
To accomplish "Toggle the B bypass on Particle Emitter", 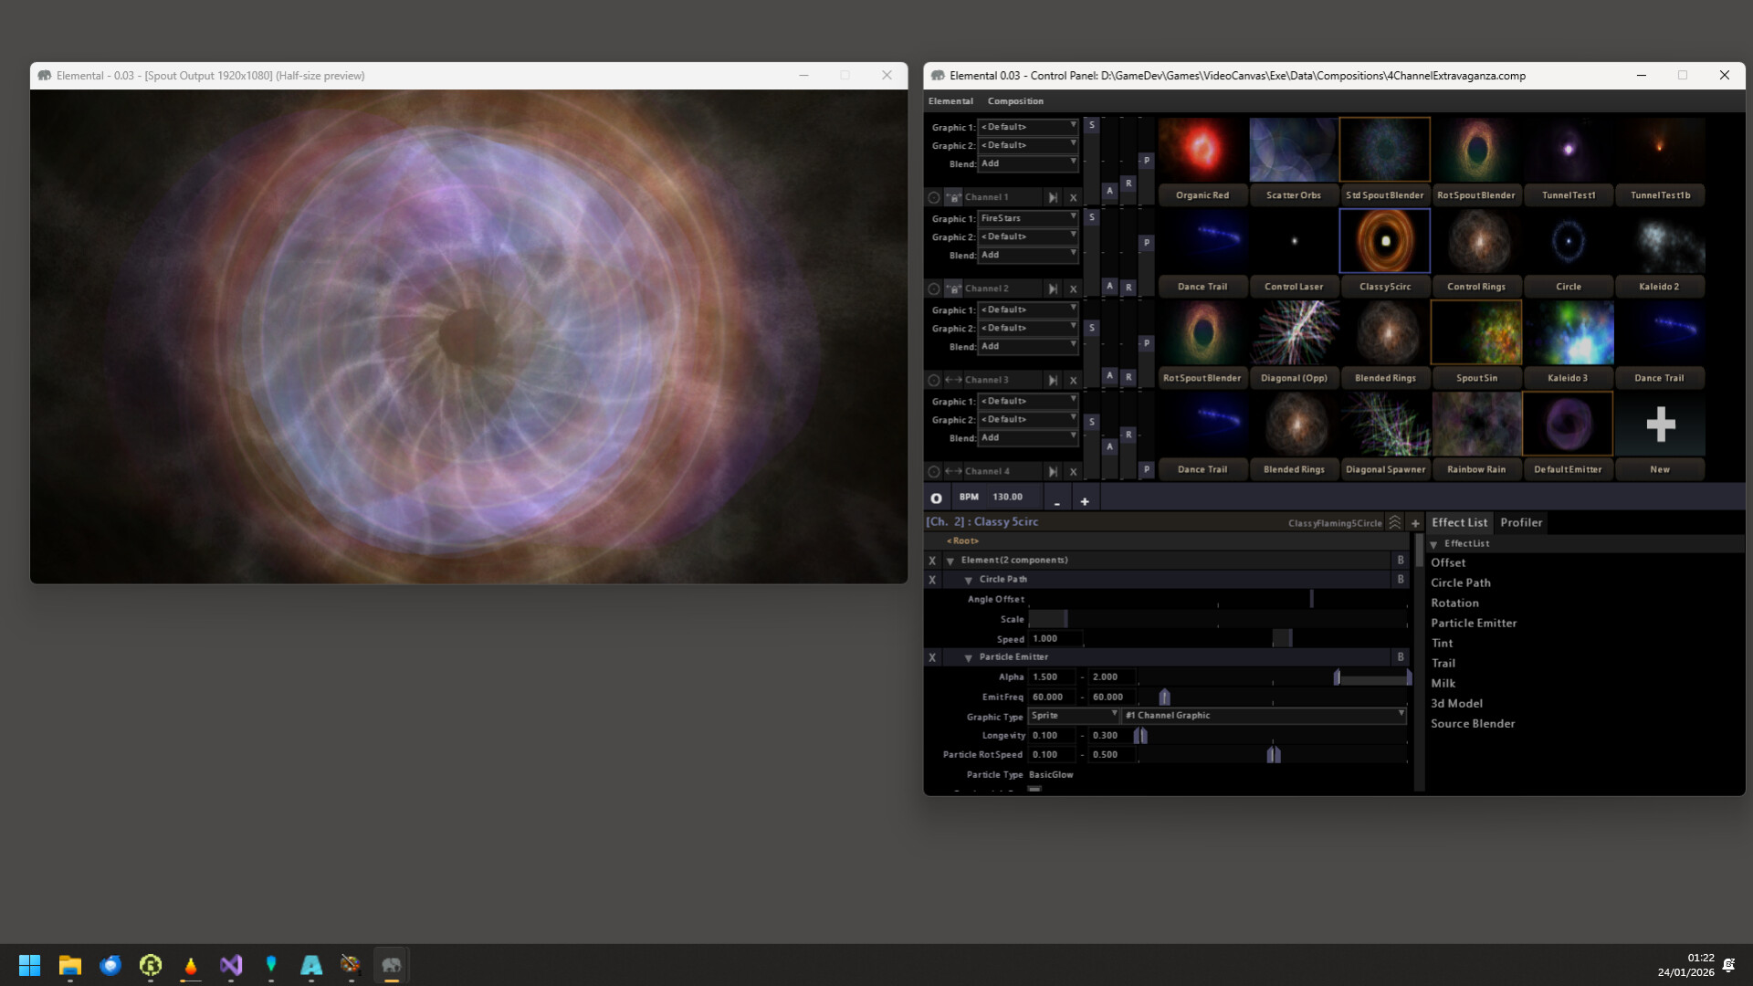I will point(1400,656).
